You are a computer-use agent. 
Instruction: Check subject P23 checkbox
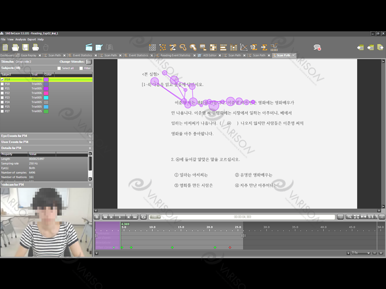(x=2, y=98)
